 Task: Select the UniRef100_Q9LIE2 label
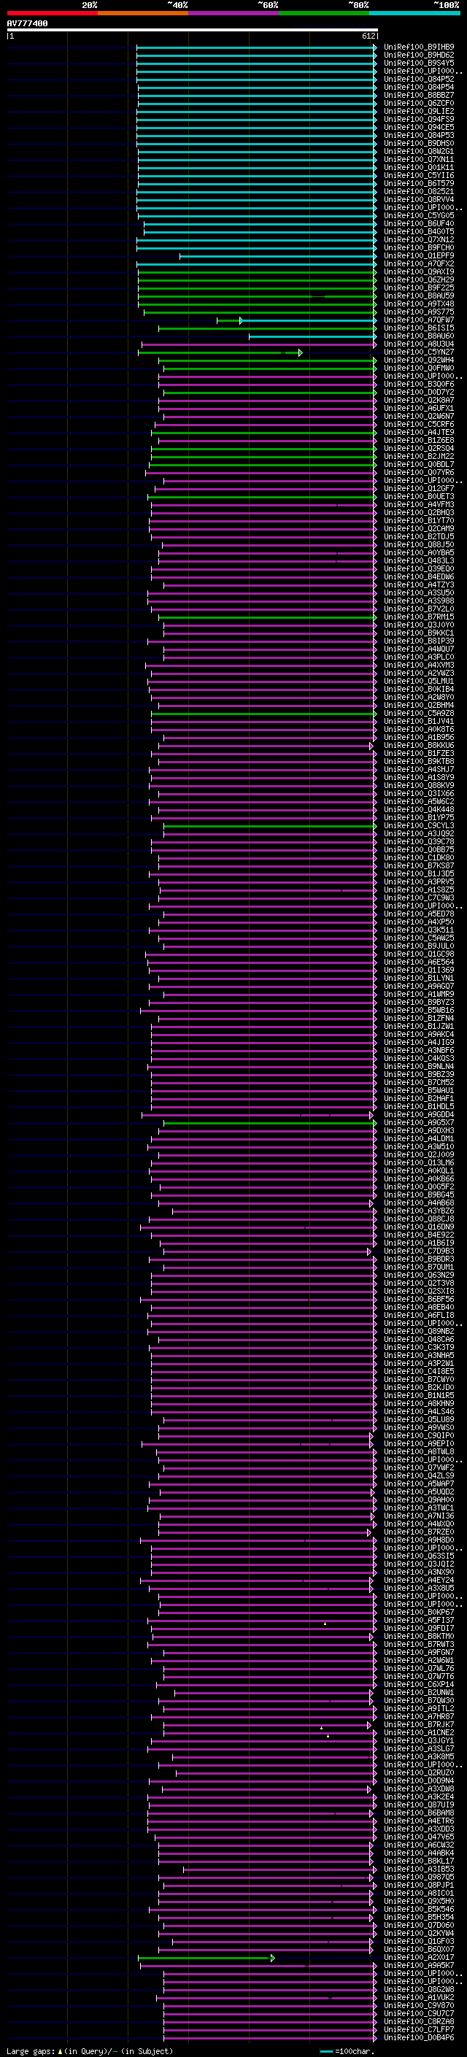tap(419, 111)
